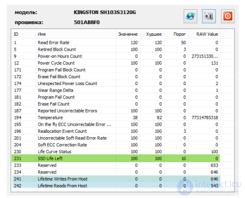Image resolution: width=245 pixels, height=198 pixels.
Task: Click the Худшее column header
Action: pos(152,34)
